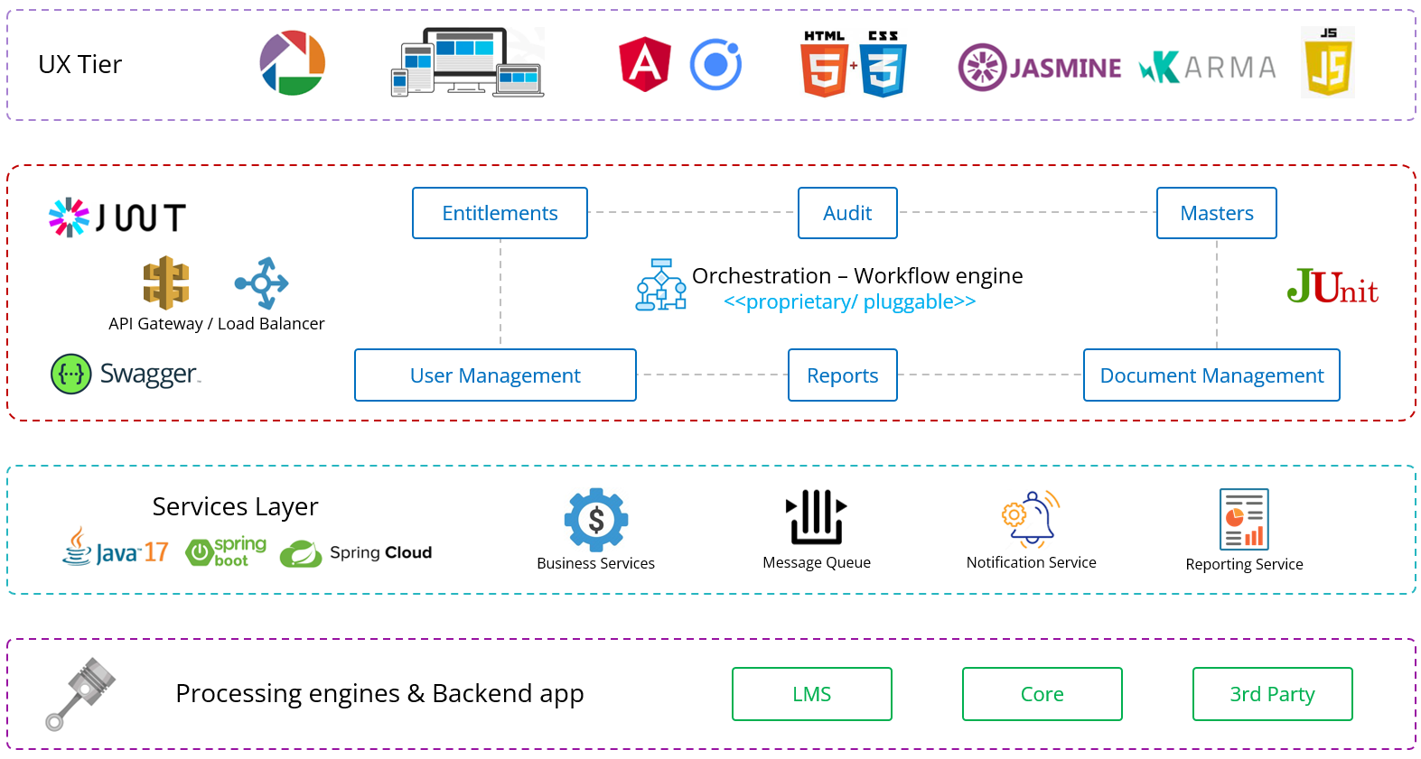Click the Swagger logo

tap(126, 374)
